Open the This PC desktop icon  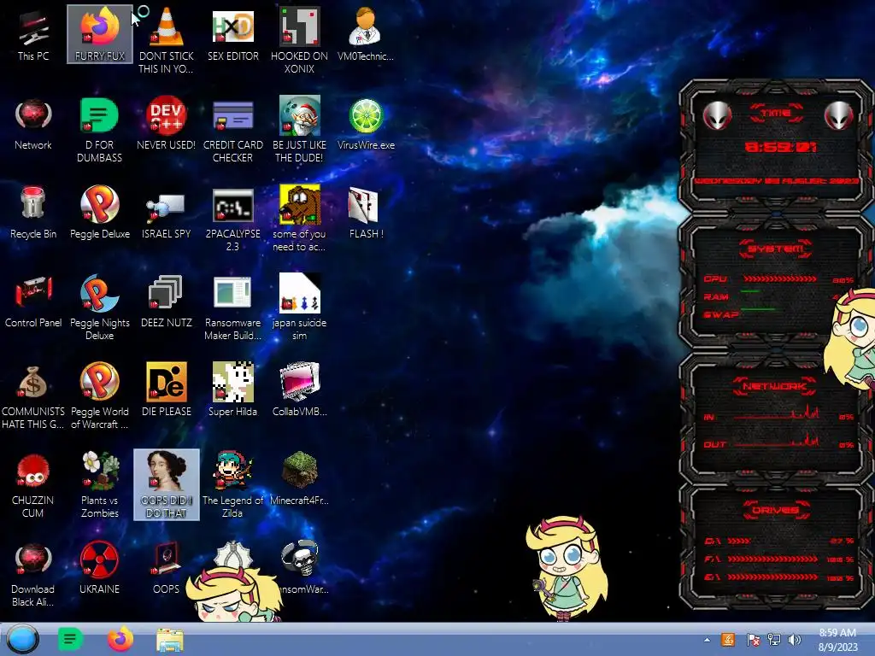tap(33, 34)
